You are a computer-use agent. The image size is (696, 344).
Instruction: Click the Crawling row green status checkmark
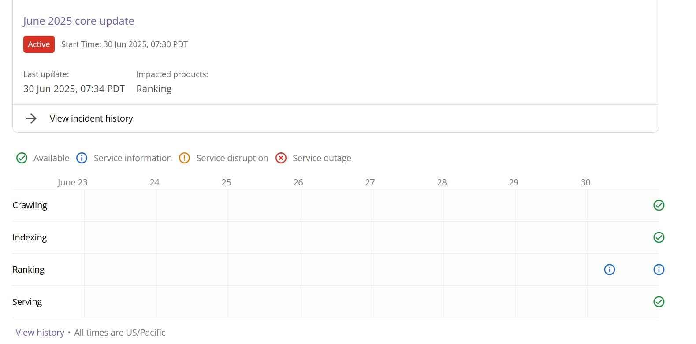pyautogui.click(x=659, y=205)
